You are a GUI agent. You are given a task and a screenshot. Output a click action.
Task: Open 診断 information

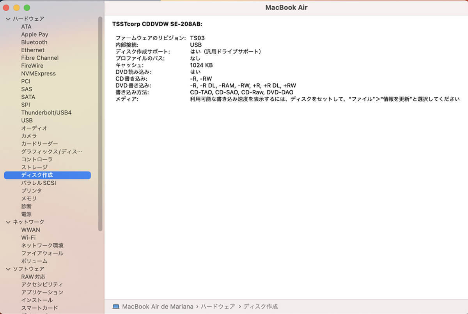coord(27,206)
